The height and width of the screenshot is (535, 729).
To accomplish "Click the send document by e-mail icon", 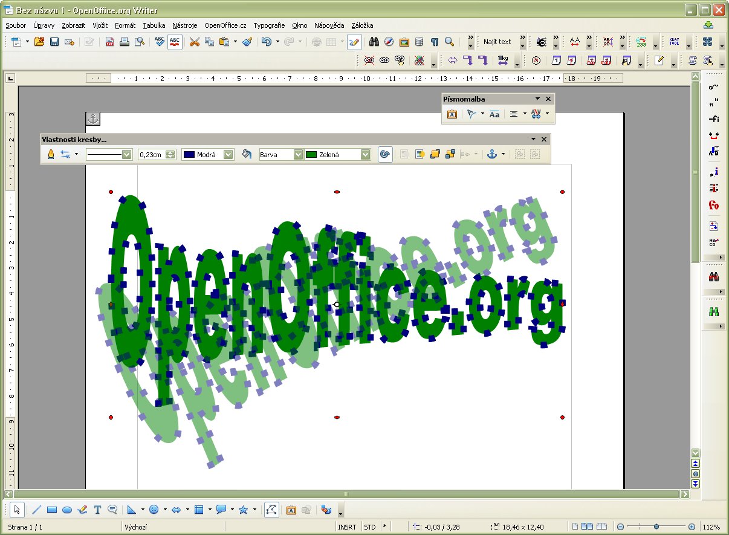I will pos(70,42).
